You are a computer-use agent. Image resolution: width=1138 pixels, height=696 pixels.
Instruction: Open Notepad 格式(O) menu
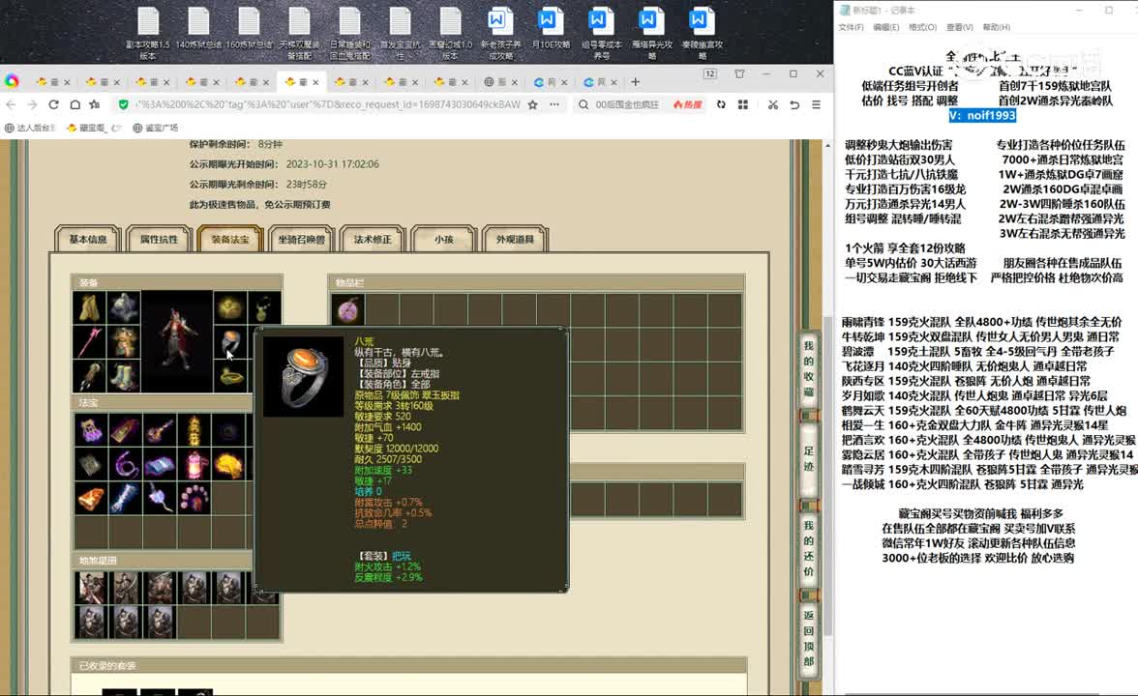coord(922,27)
